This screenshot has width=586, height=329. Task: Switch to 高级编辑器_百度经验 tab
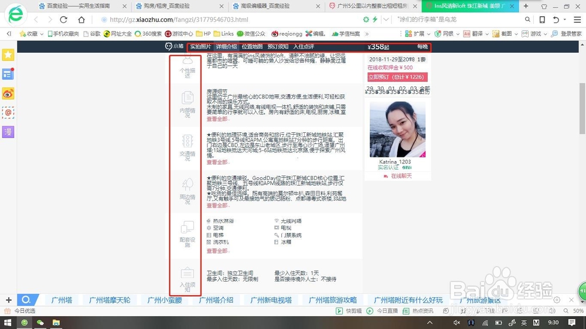(276, 6)
